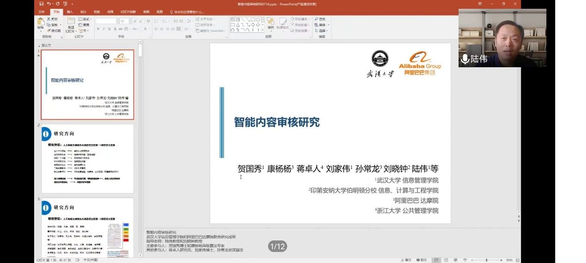Open the Select (选择) dropdown
Viewport: 586px width, 263px height.
pyautogui.click(x=321, y=31)
